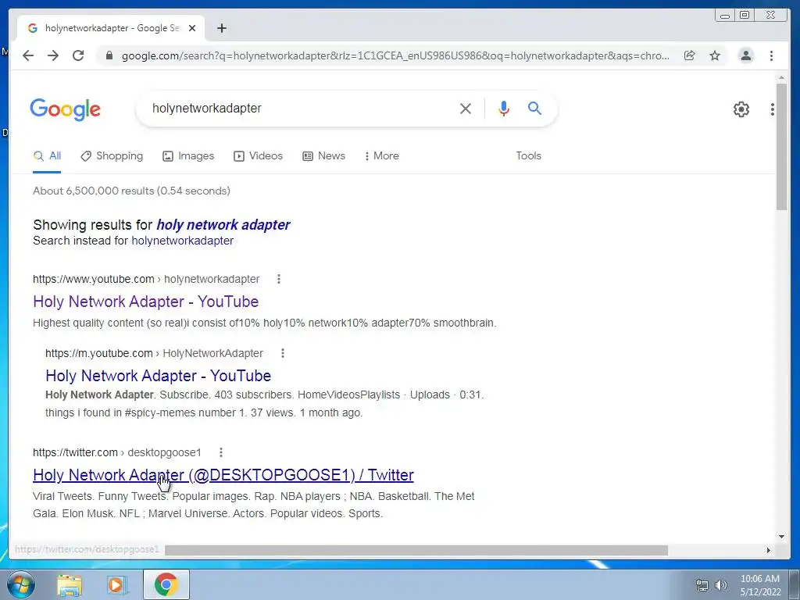Switch to the Videos tab
800x600 pixels.
click(258, 156)
